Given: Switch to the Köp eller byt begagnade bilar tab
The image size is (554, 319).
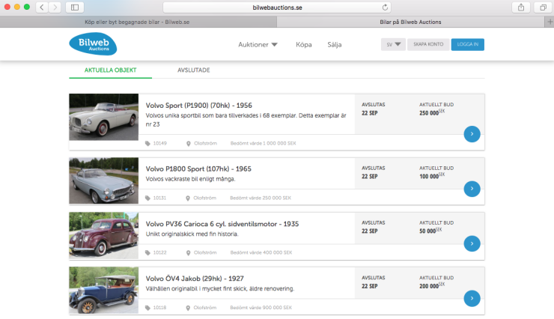Looking at the screenshot, I should click(x=138, y=22).
